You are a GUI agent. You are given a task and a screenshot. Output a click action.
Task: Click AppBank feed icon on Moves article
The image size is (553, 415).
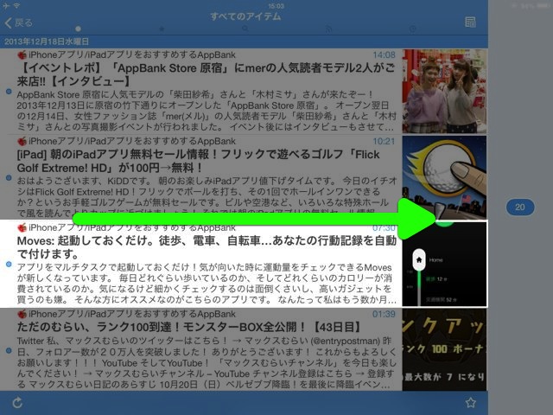22,227
